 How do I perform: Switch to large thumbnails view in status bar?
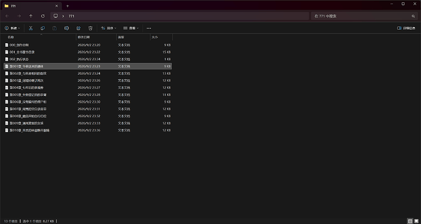pos(416,221)
